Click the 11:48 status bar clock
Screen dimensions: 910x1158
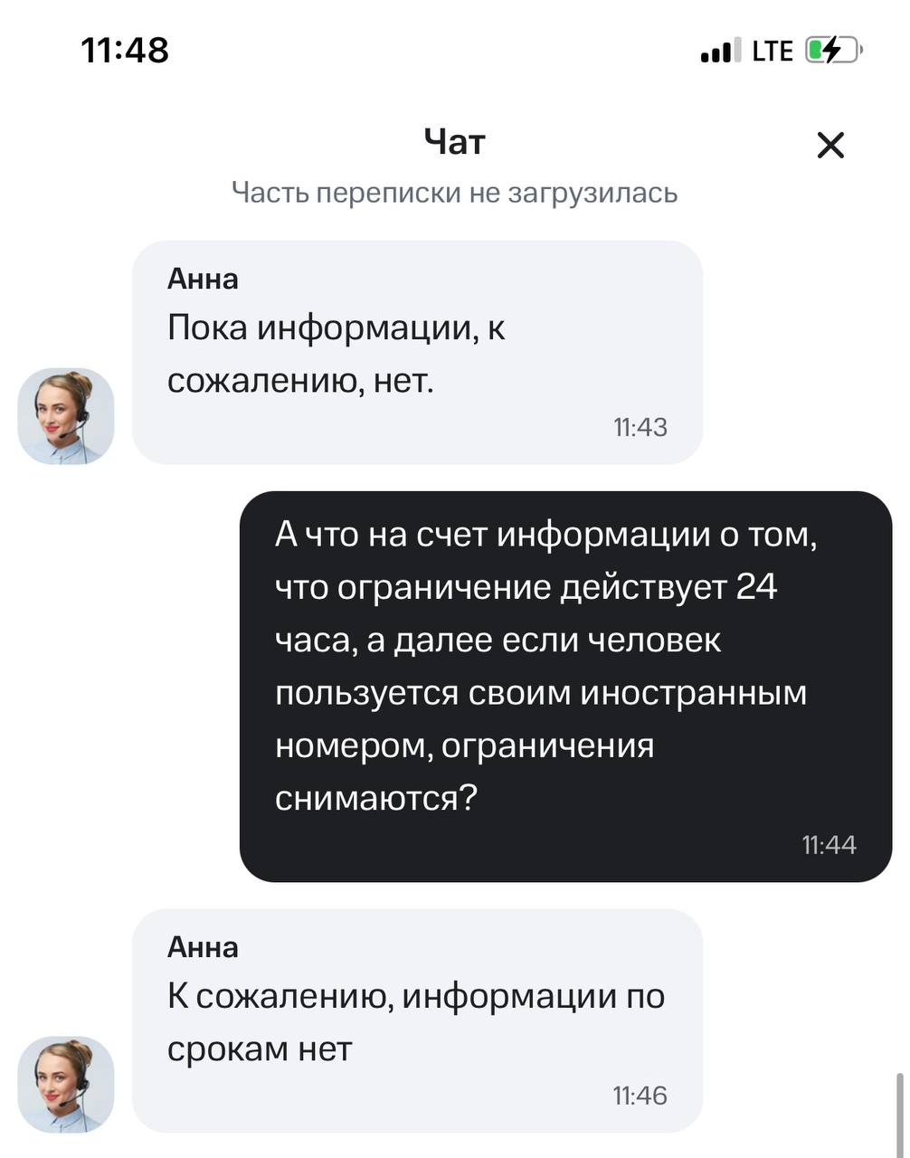125,50
